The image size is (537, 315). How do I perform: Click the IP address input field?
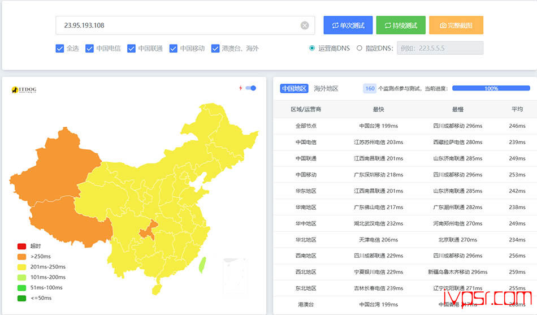(x=178, y=25)
